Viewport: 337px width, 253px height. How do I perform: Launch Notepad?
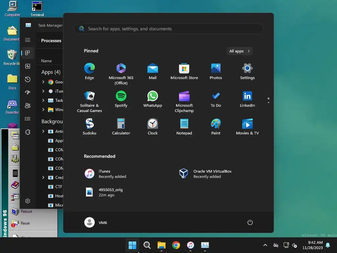(x=184, y=127)
